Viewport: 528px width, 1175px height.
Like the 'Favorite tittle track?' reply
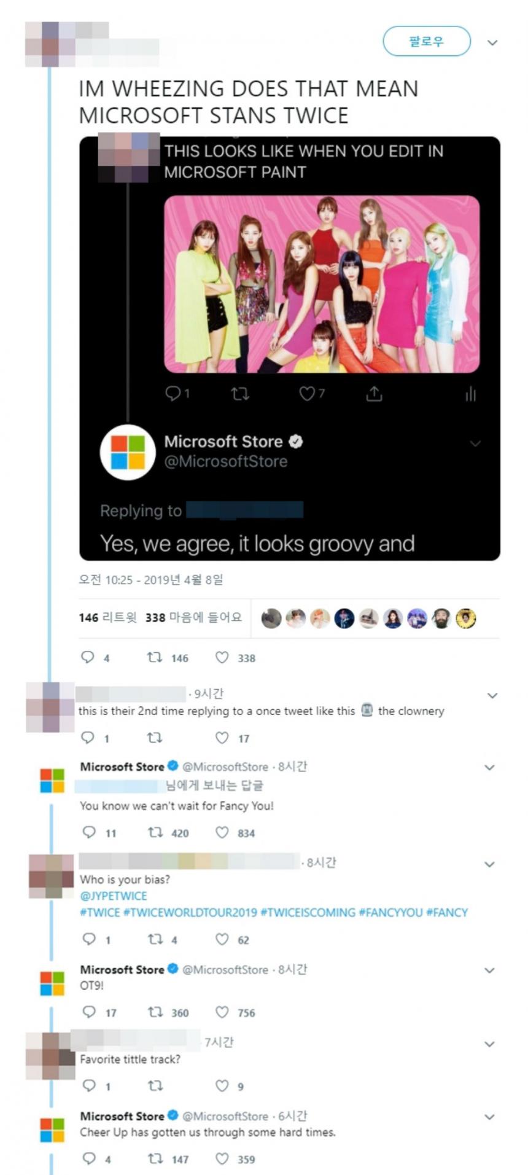[x=222, y=1086]
